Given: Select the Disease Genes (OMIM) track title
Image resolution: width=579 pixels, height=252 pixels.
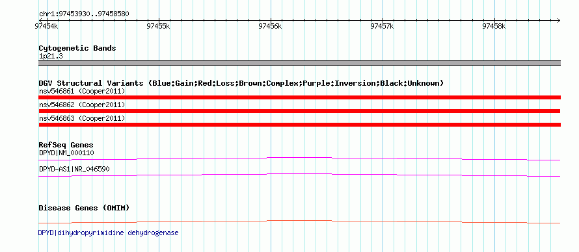Looking at the screenshot, I should click(84, 208).
